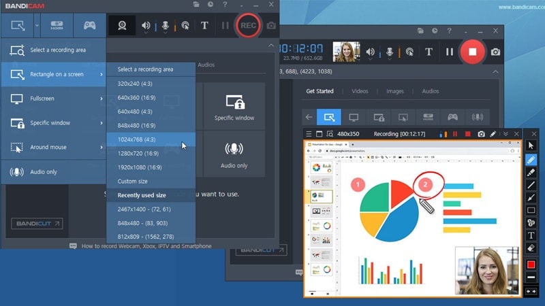
Task: Expand the Around mouse submenu
Action: 54,147
